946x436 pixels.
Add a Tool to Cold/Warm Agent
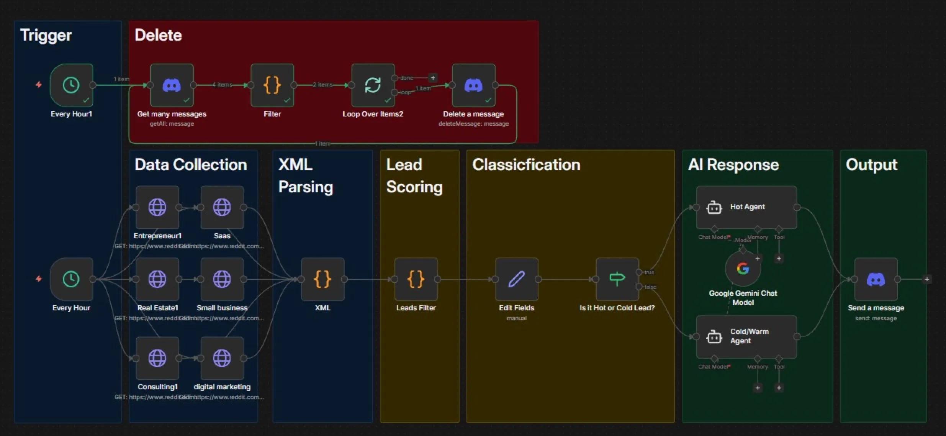click(779, 388)
